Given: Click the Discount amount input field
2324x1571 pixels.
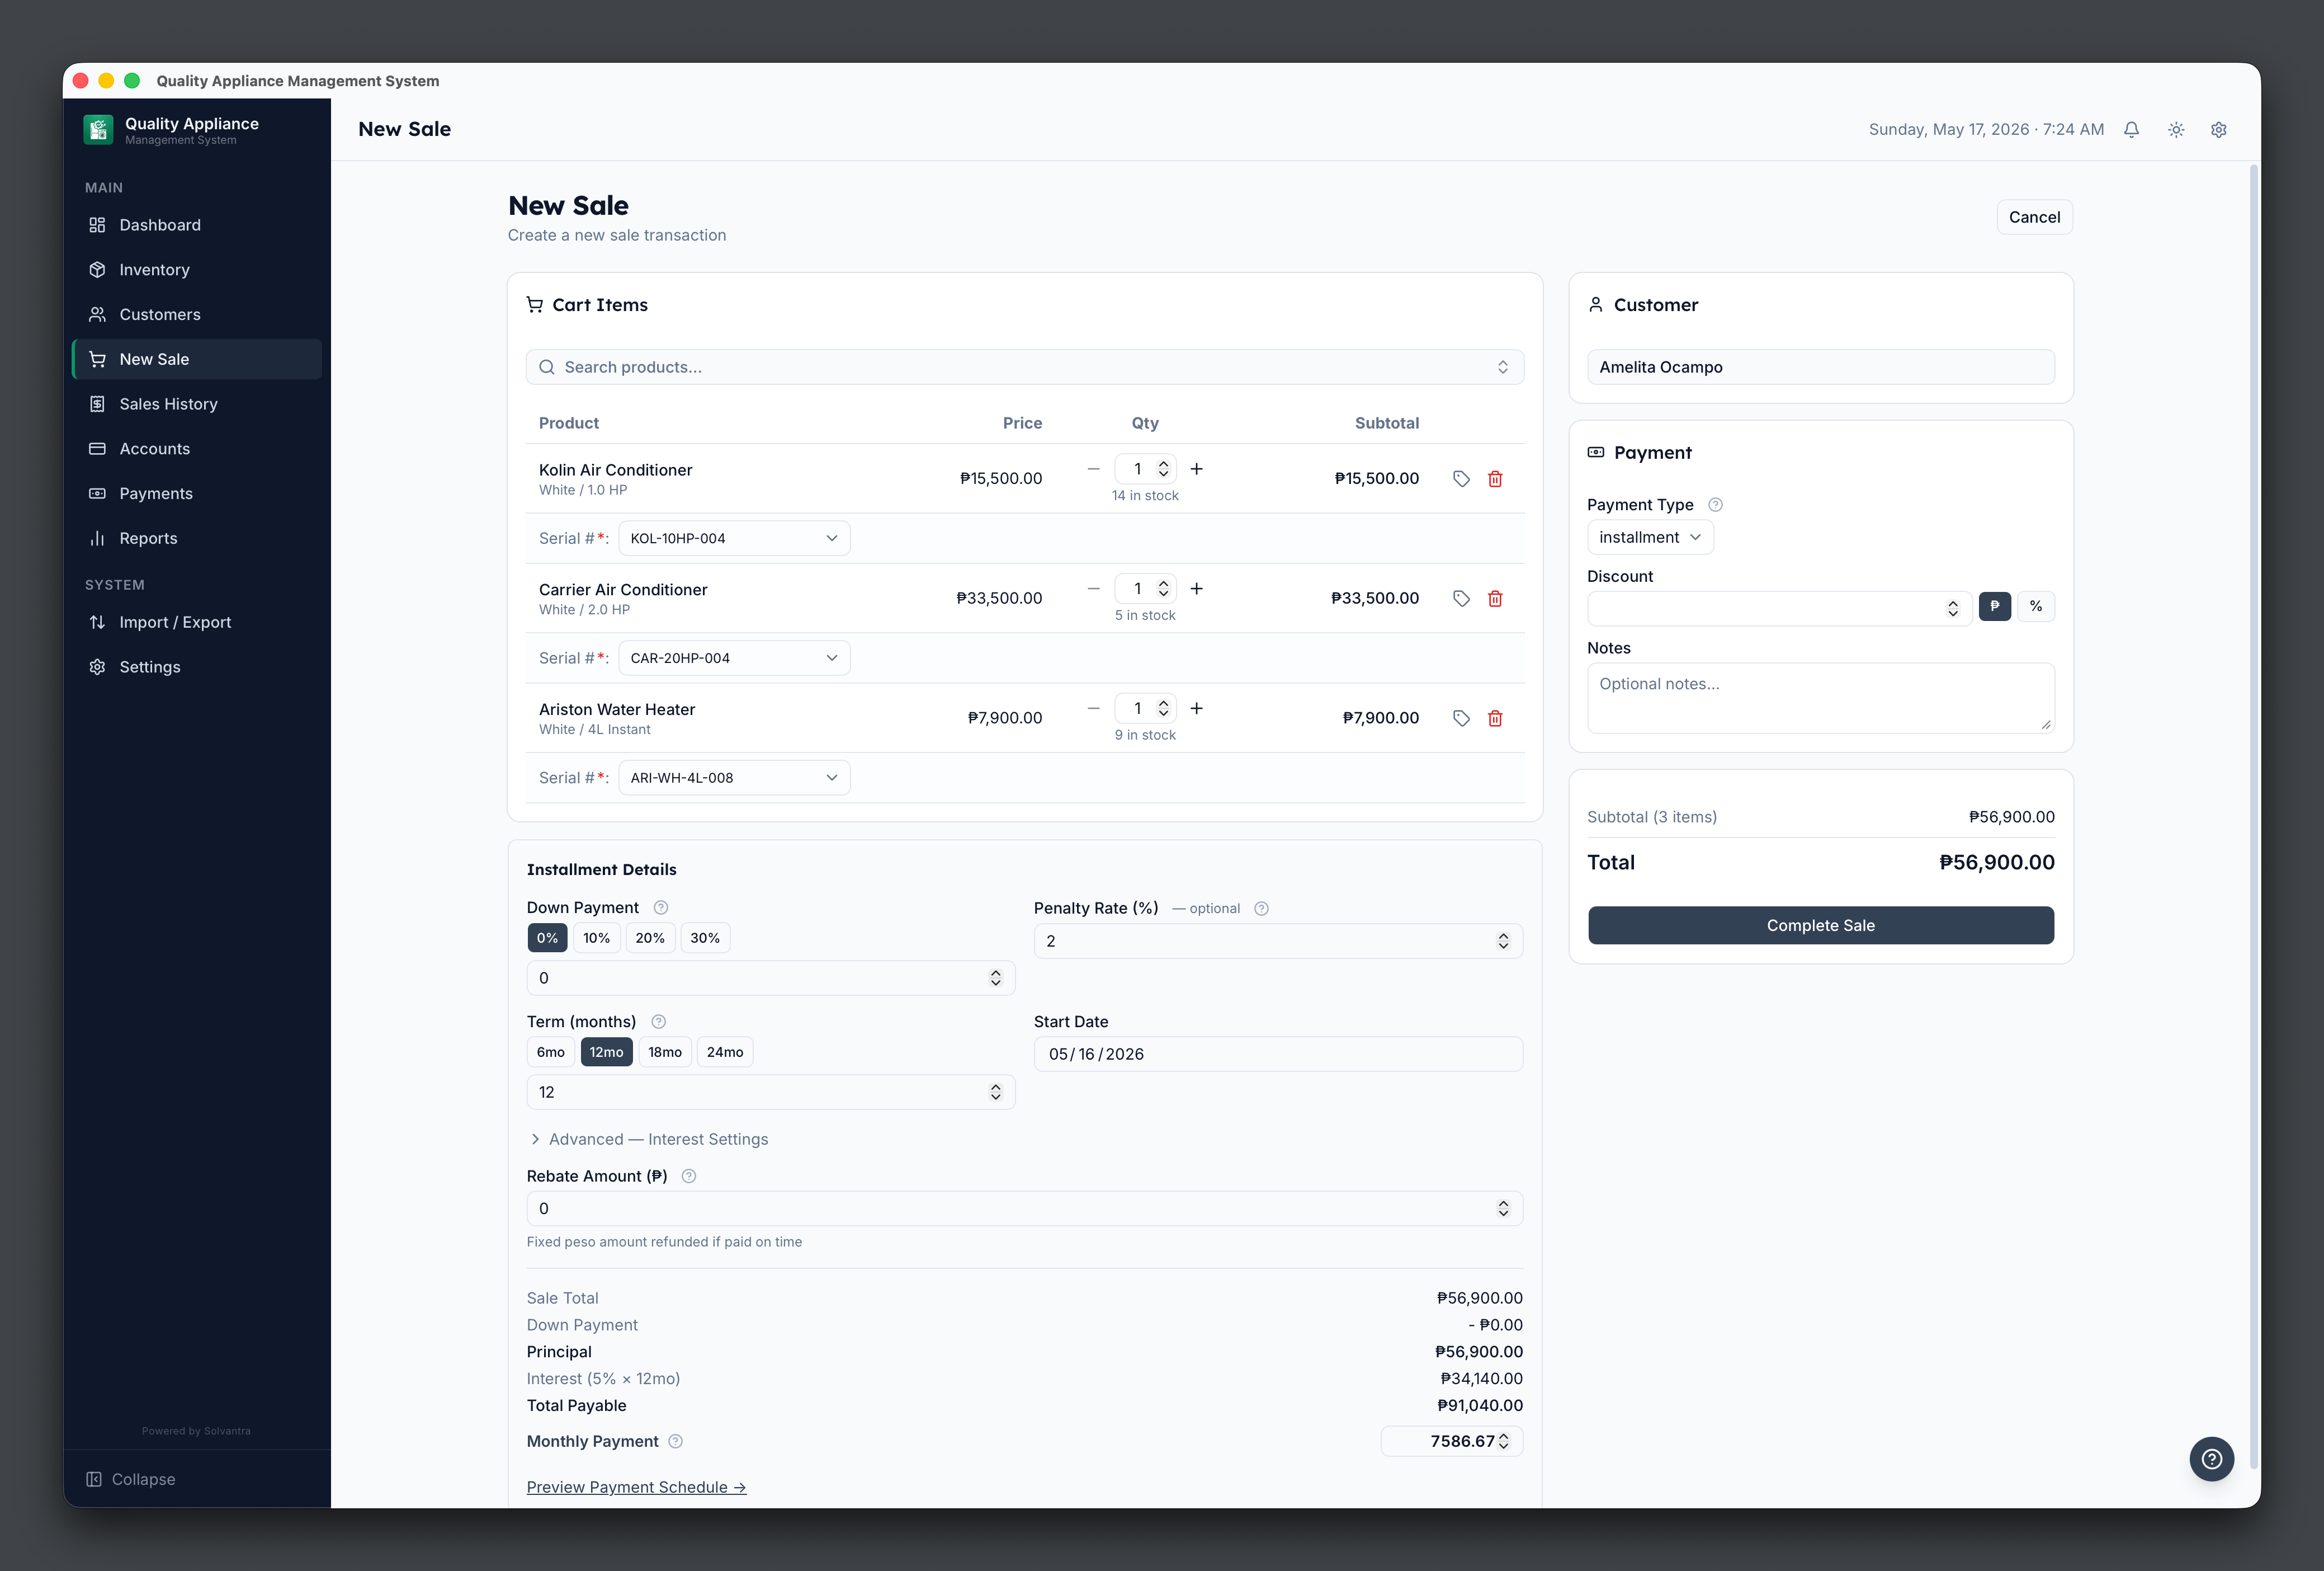Looking at the screenshot, I should (x=1779, y=608).
